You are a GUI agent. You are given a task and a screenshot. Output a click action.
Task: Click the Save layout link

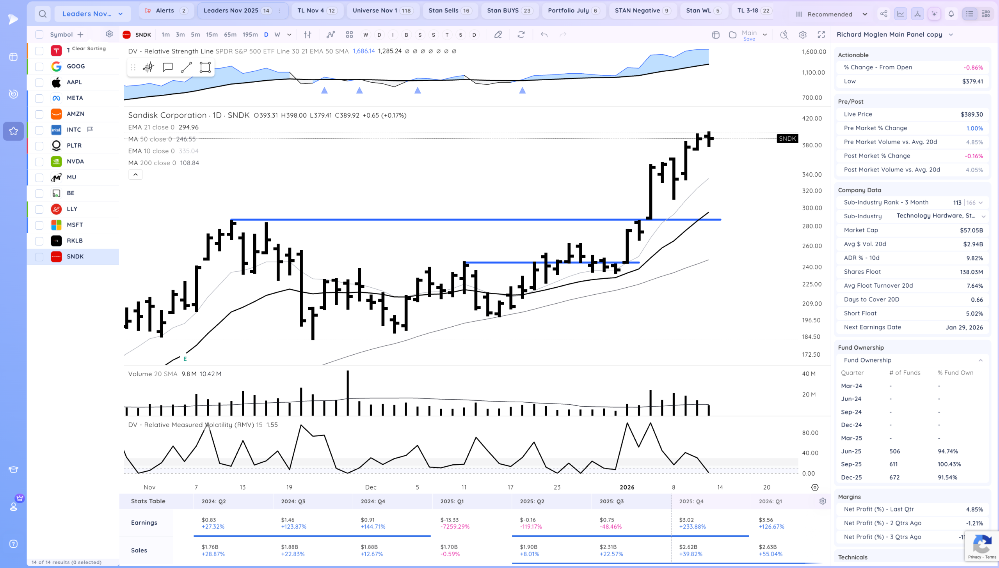tap(749, 39)
